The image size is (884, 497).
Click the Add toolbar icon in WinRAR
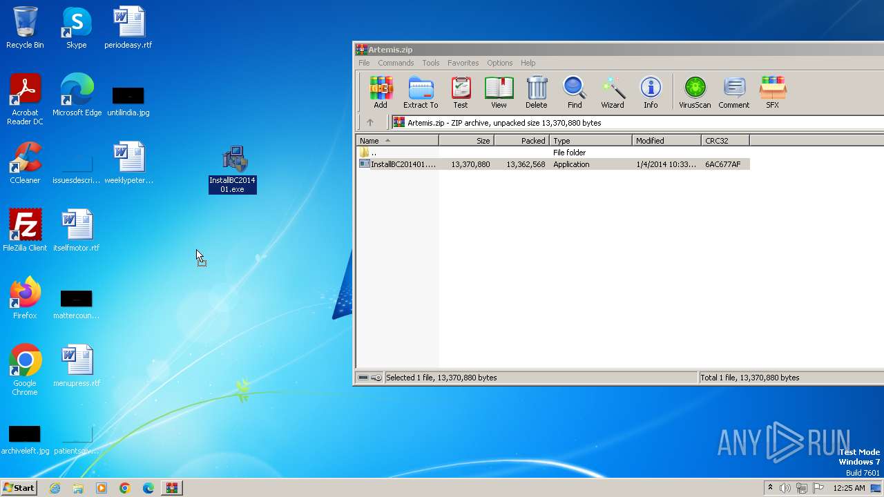pos(381,92)
